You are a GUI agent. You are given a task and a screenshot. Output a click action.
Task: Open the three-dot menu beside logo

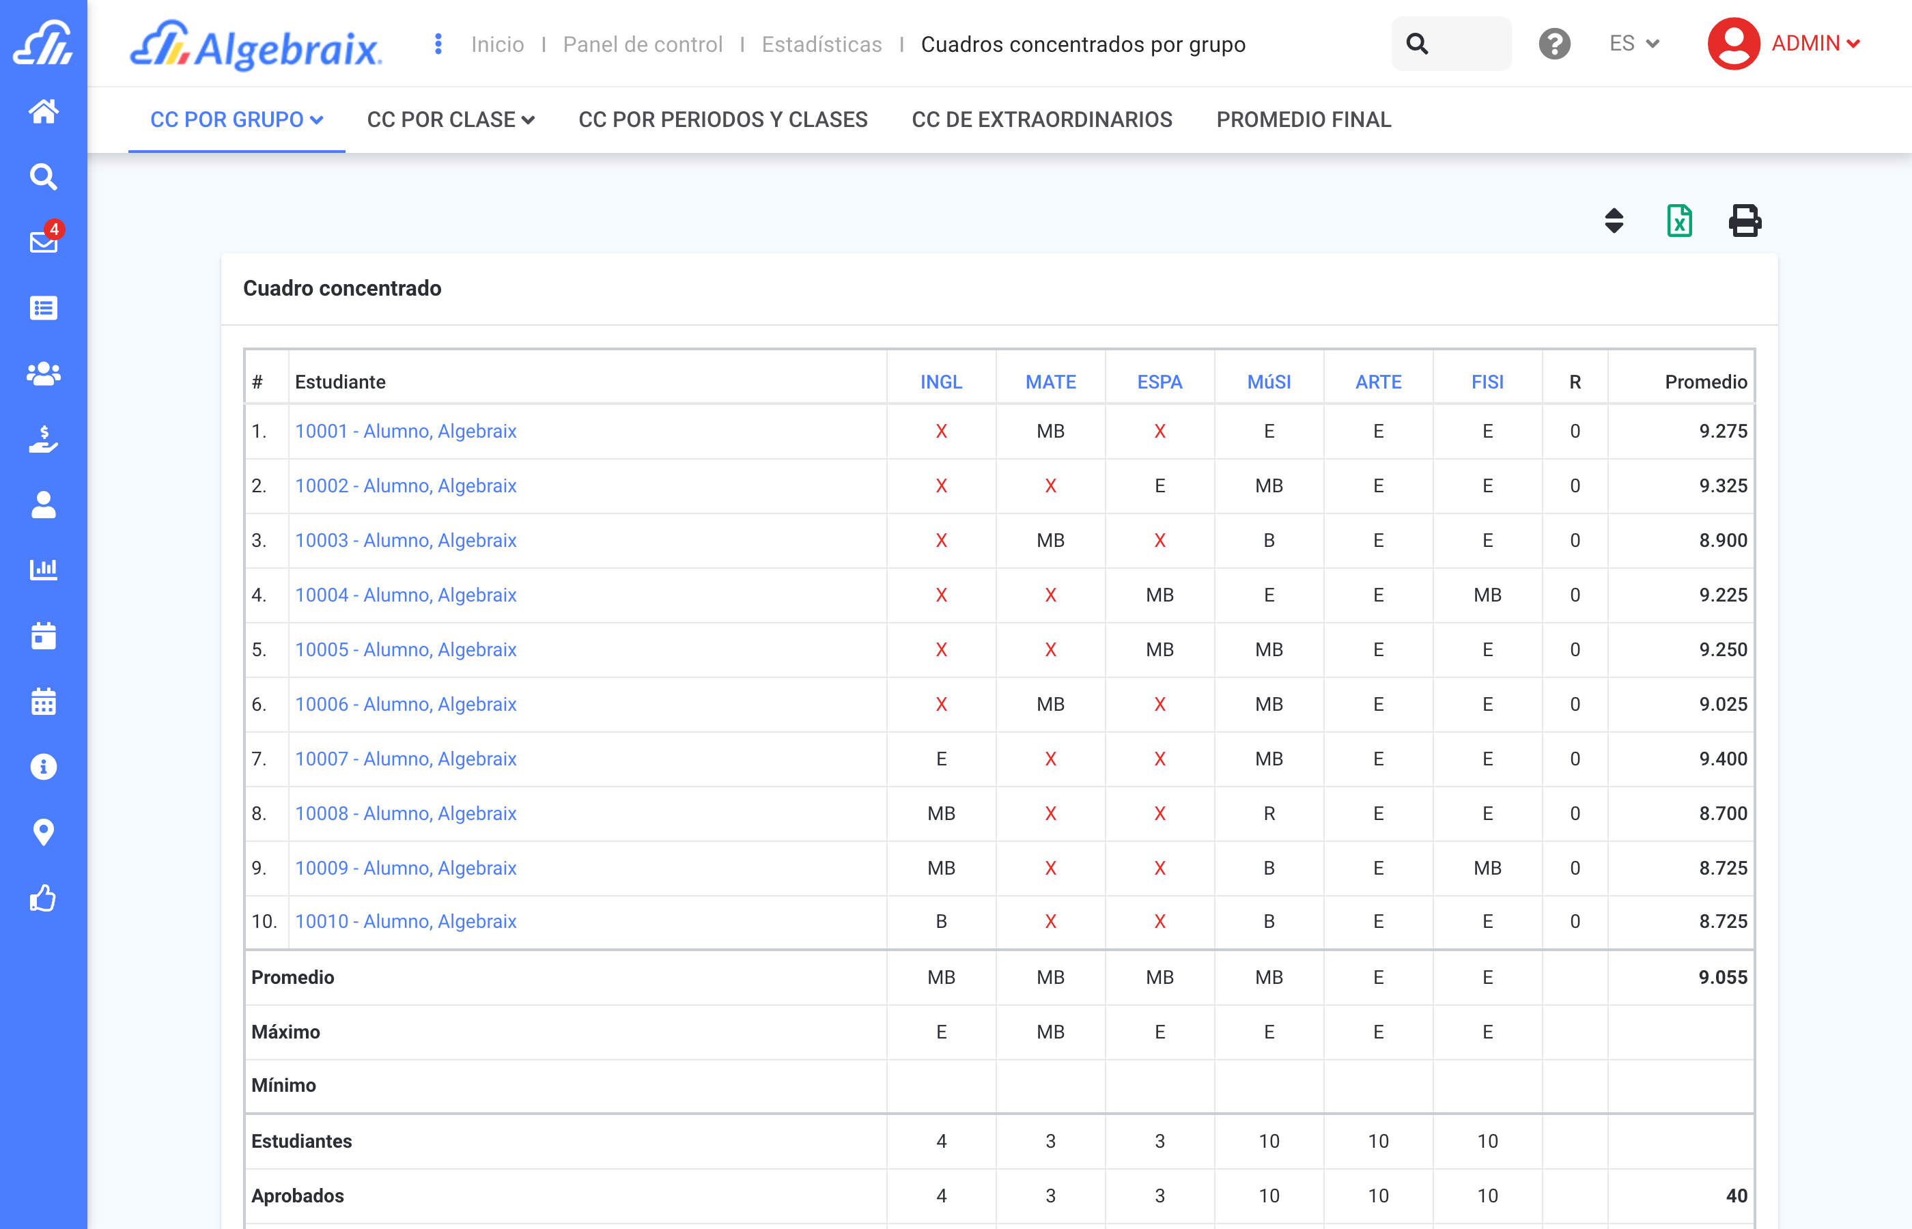pos(438,44)
